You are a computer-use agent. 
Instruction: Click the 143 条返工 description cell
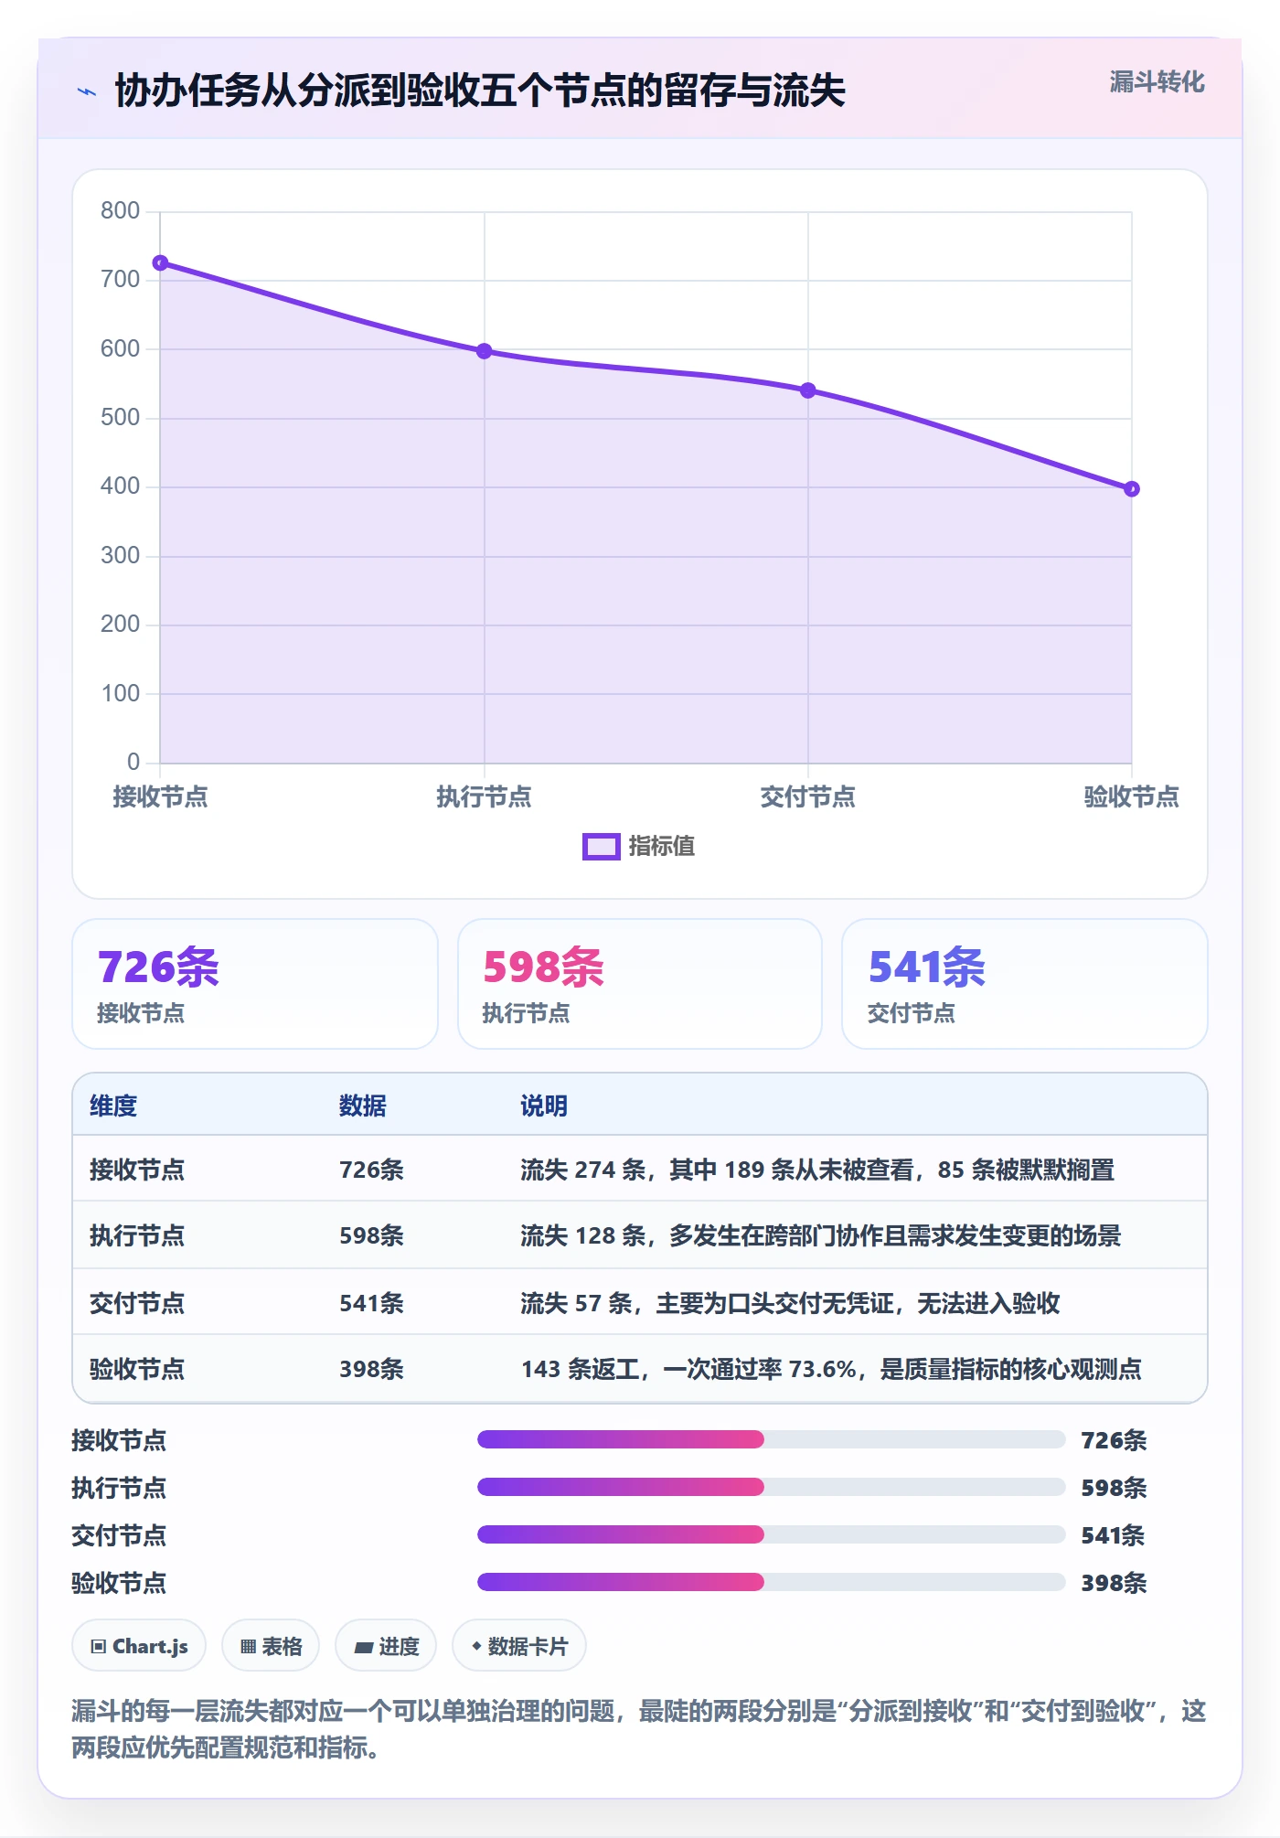tap(831, 1369)
